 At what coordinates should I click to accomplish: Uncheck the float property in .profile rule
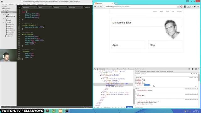pos(136,83)
